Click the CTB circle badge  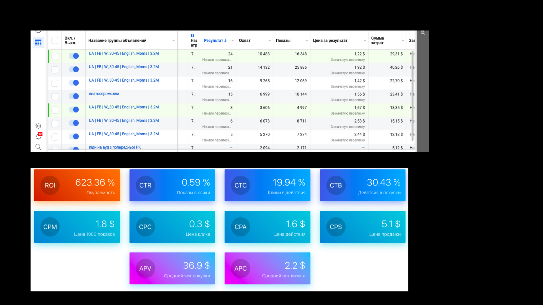(x=336, y=185)
